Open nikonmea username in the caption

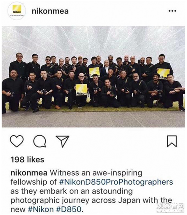pos(29,173)
